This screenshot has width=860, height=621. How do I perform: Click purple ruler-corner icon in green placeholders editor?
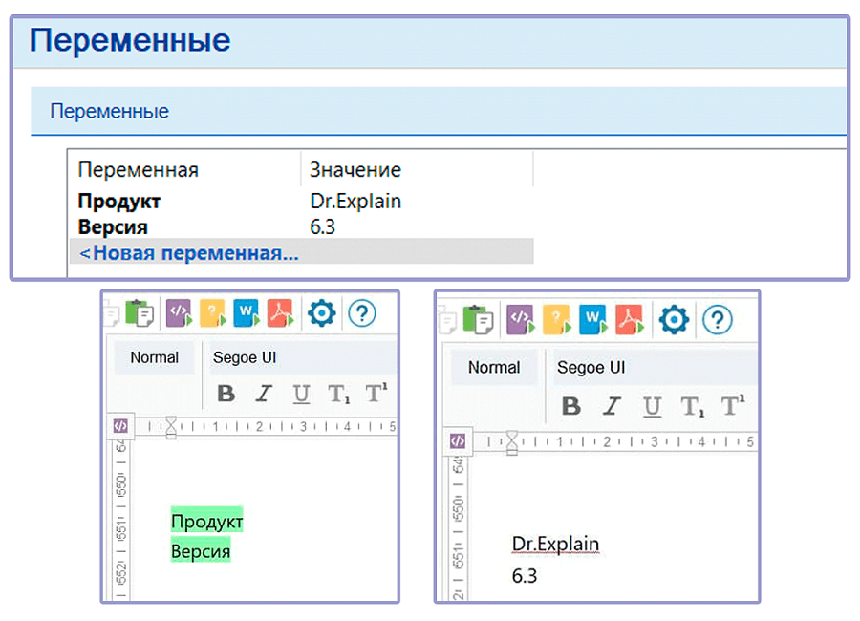coord(120,426)
